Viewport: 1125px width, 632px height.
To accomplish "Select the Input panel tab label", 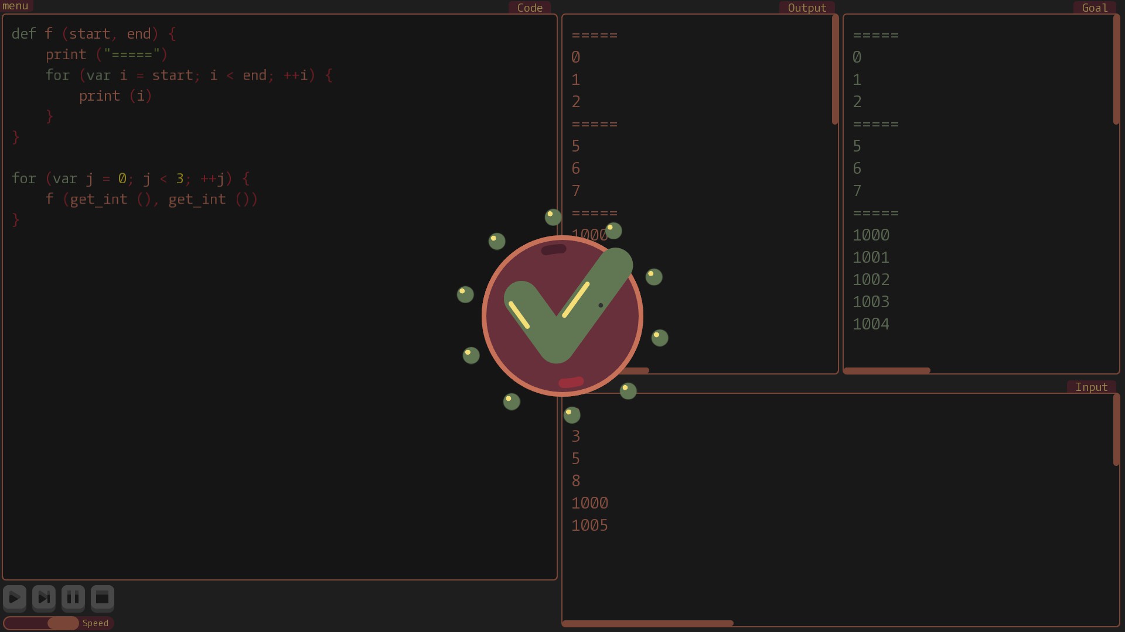I will (1091, 387).
